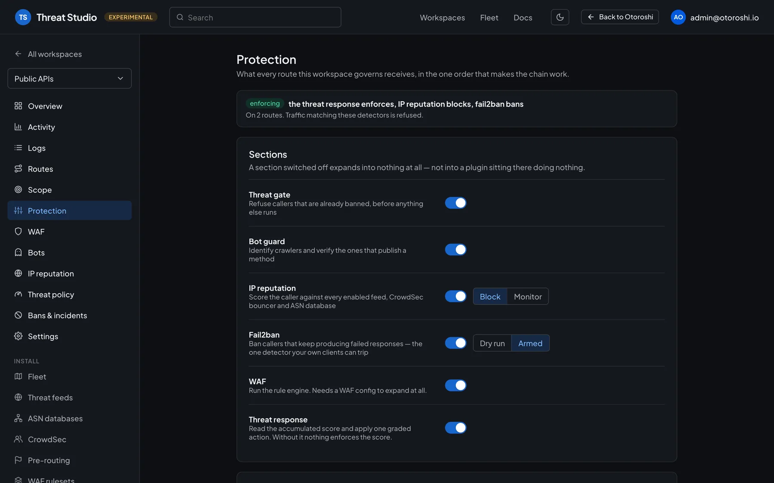
Task: Switch Fail2ban to Dry run
Action: (x=492, y=343)
